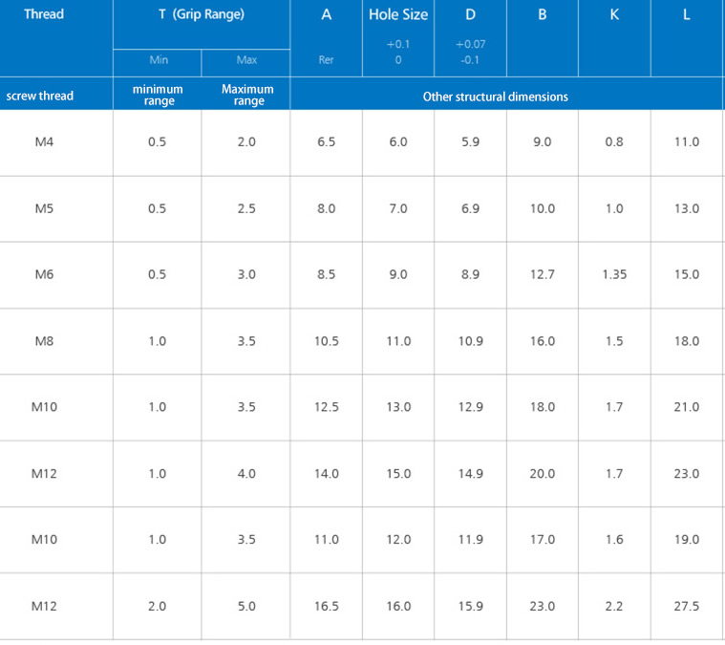Viewport: 725px width, 645px height.
Task: Select the M4 thread row label
Action: [x=44, y=141]
